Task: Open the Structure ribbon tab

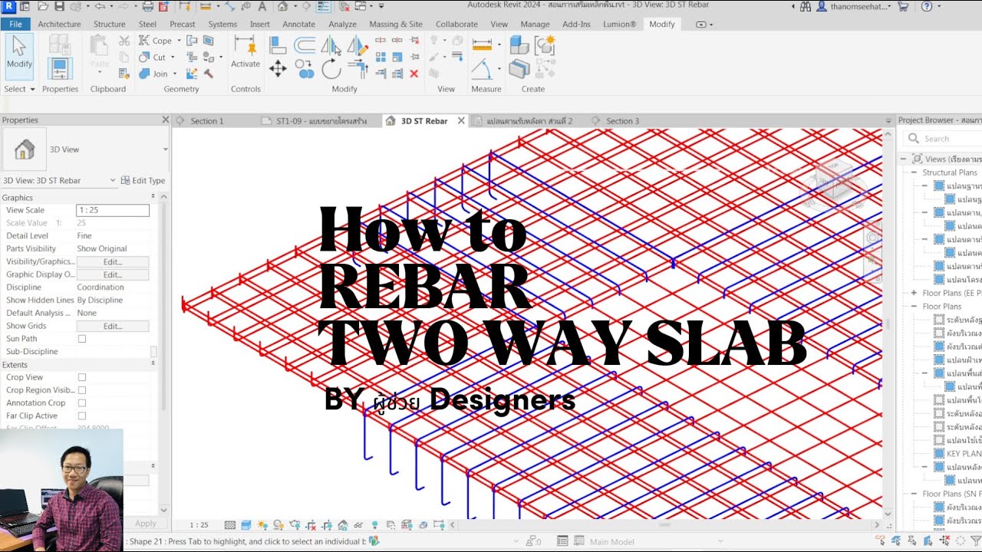Action: [109, 24]
